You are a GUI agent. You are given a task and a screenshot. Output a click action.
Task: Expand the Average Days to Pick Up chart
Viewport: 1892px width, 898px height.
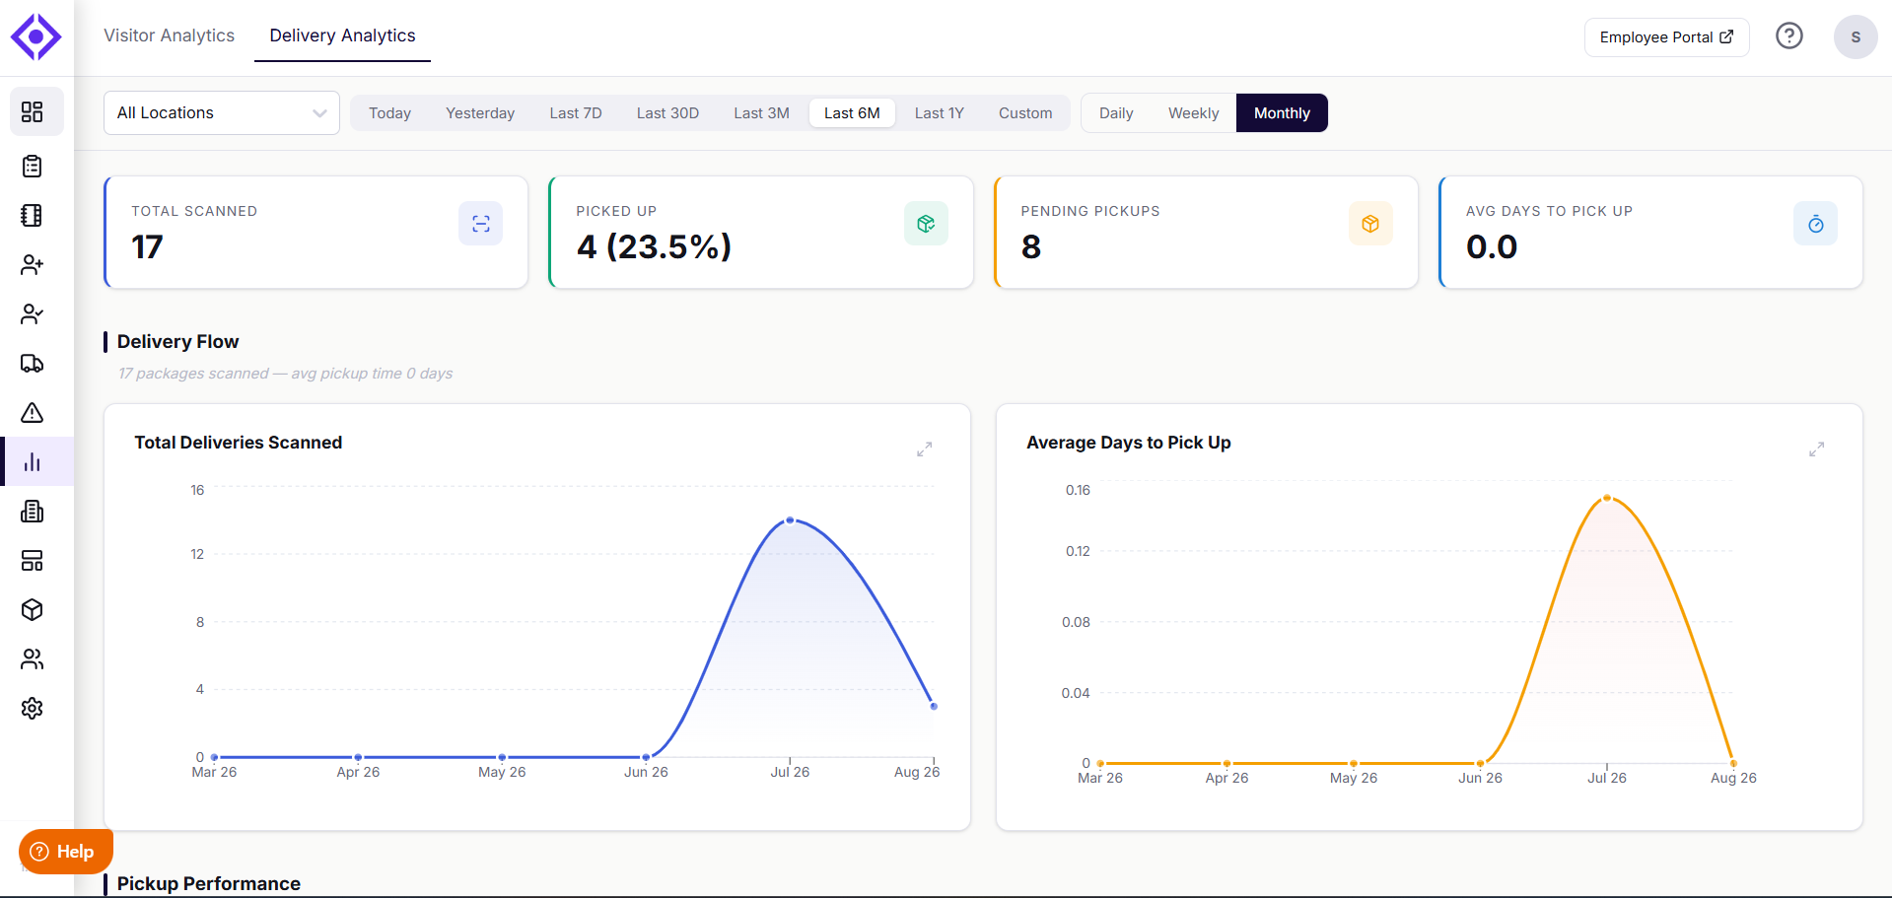coord(1817,449)
